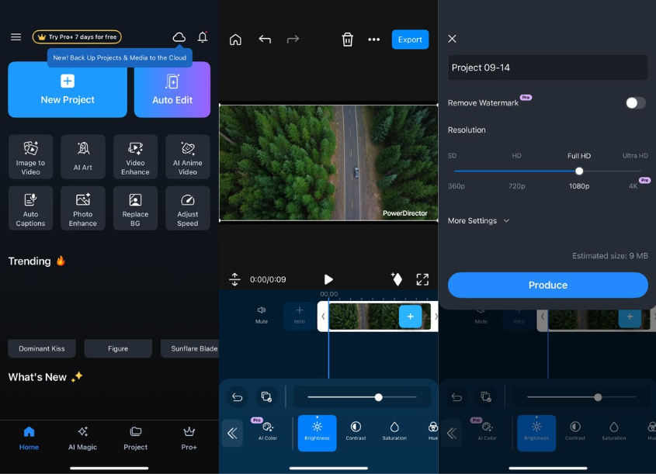Select the Brightness adjustment icon

(317, 431)
